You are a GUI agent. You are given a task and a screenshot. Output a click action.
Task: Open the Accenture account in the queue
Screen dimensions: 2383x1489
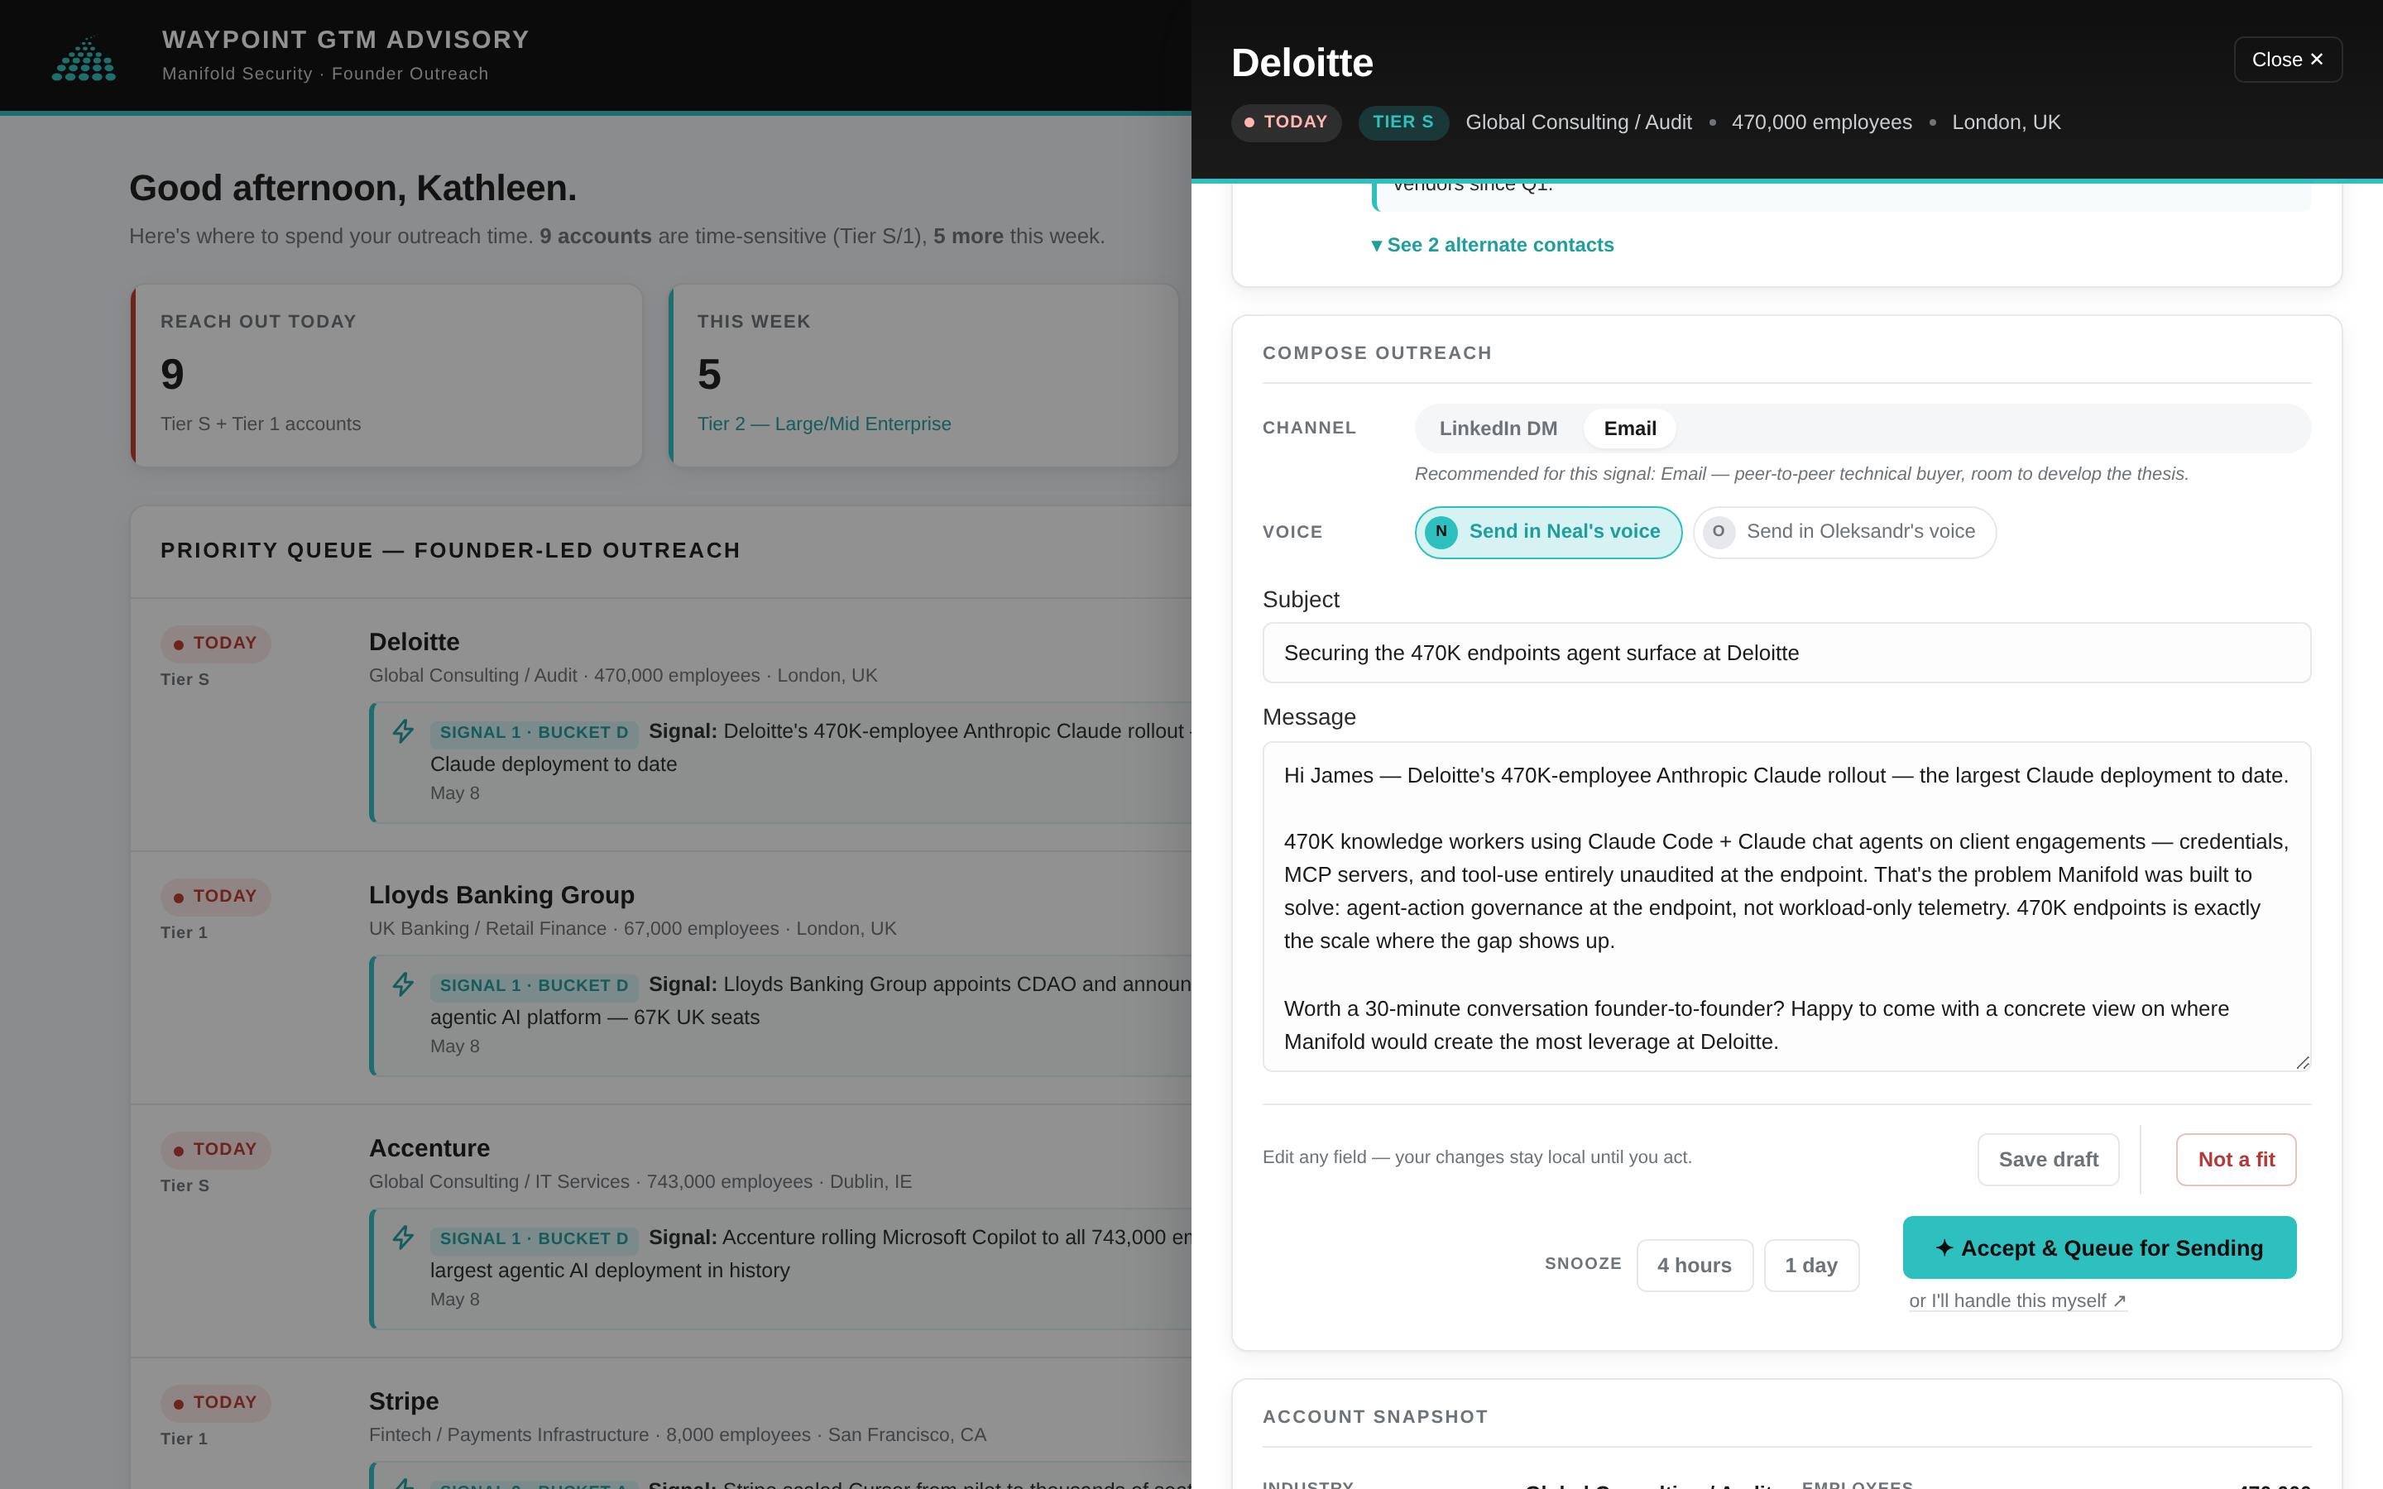[429, 1148]
